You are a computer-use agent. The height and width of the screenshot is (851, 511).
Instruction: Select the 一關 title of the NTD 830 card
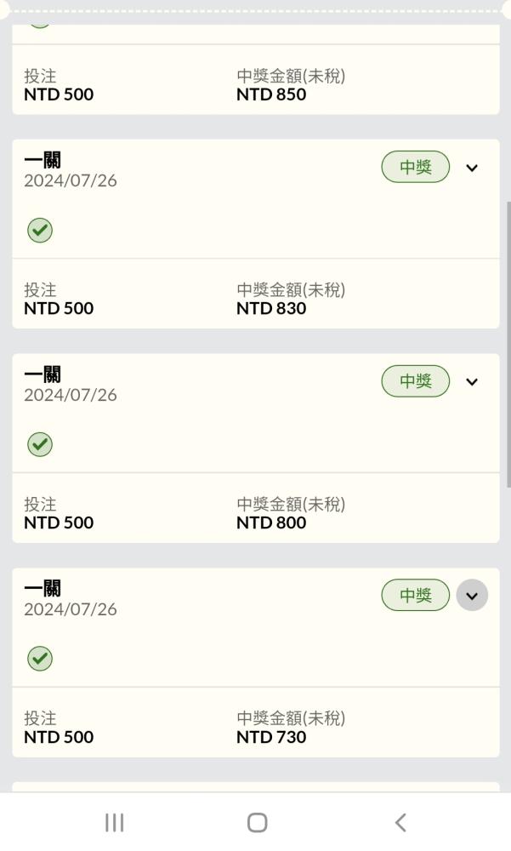point(43,161)
